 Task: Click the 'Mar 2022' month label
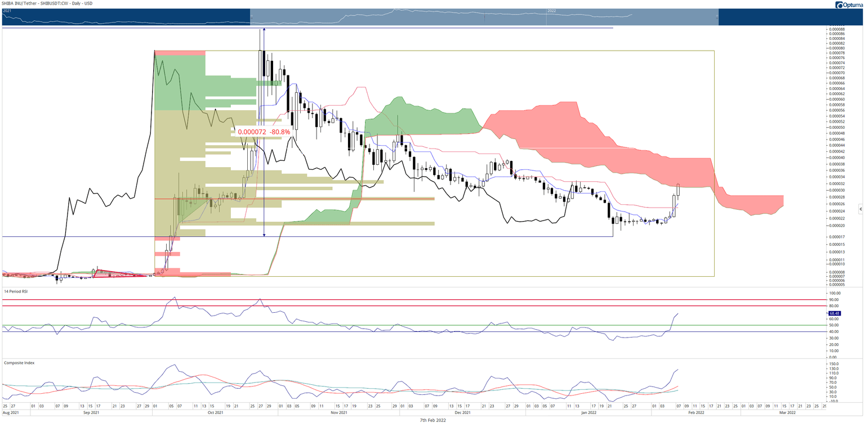click(x=787, y=412)
